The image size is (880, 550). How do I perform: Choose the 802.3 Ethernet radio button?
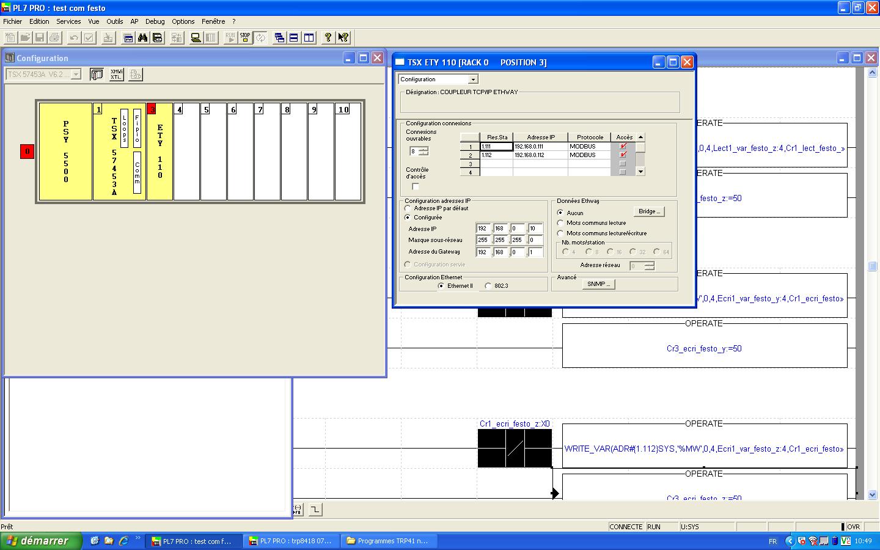488,286
